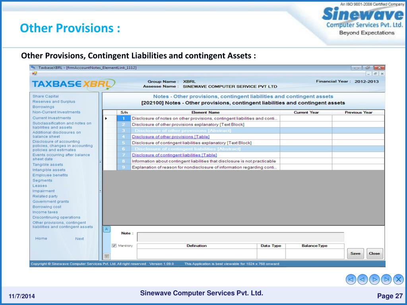Click the round X exit slide icon
The height and width of the screenshot is (305, 407).
tap(398, 279)
